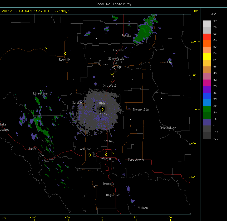Click the 0.7(deg) elevation angle text

pyautogui.click(x=61, y=11)
